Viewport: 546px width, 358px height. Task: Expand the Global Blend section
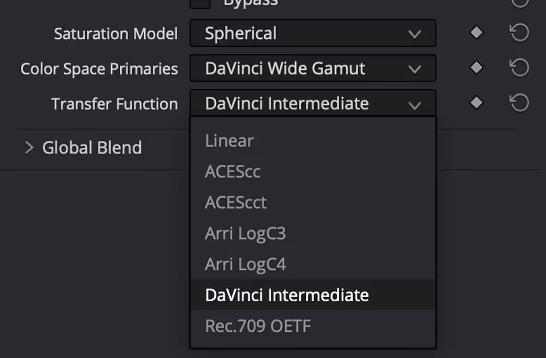coord(29,148)
